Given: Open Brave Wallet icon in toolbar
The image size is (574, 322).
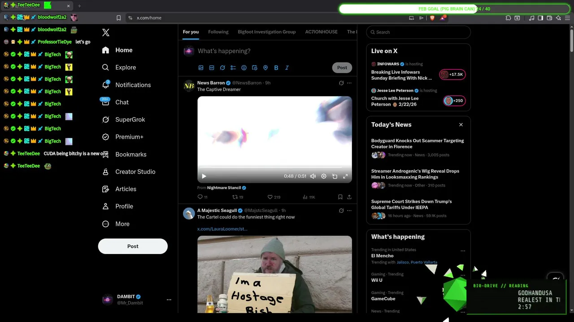Looking at the screenshot, I should 549,18.
